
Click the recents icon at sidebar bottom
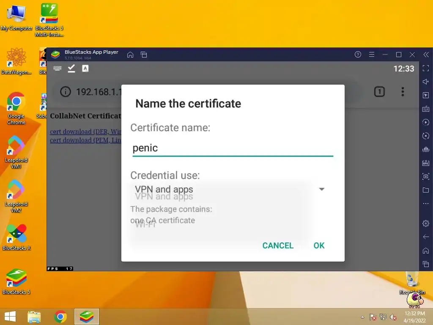pyautogui.click(x=426, y=264)
